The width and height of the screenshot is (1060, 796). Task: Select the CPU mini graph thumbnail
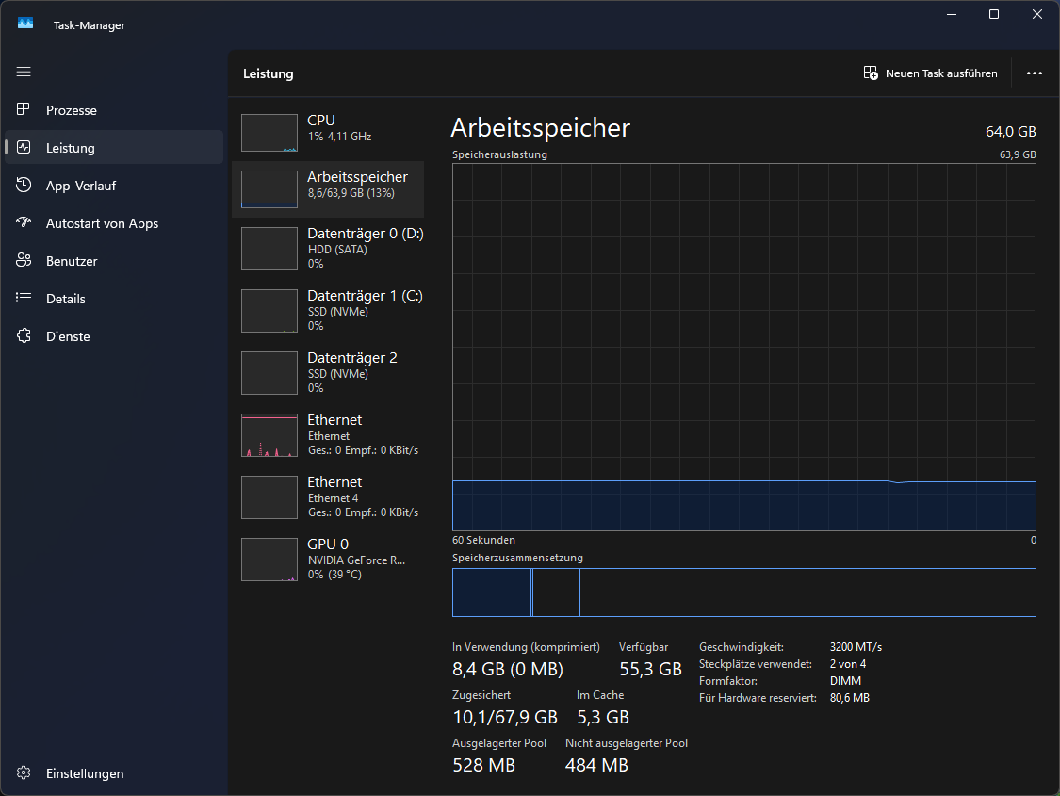coord(269,133)
